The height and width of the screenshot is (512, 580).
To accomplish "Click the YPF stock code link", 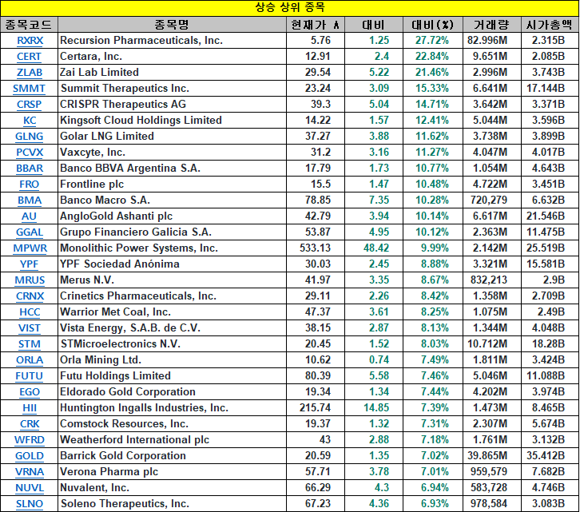I will (30, 264).
